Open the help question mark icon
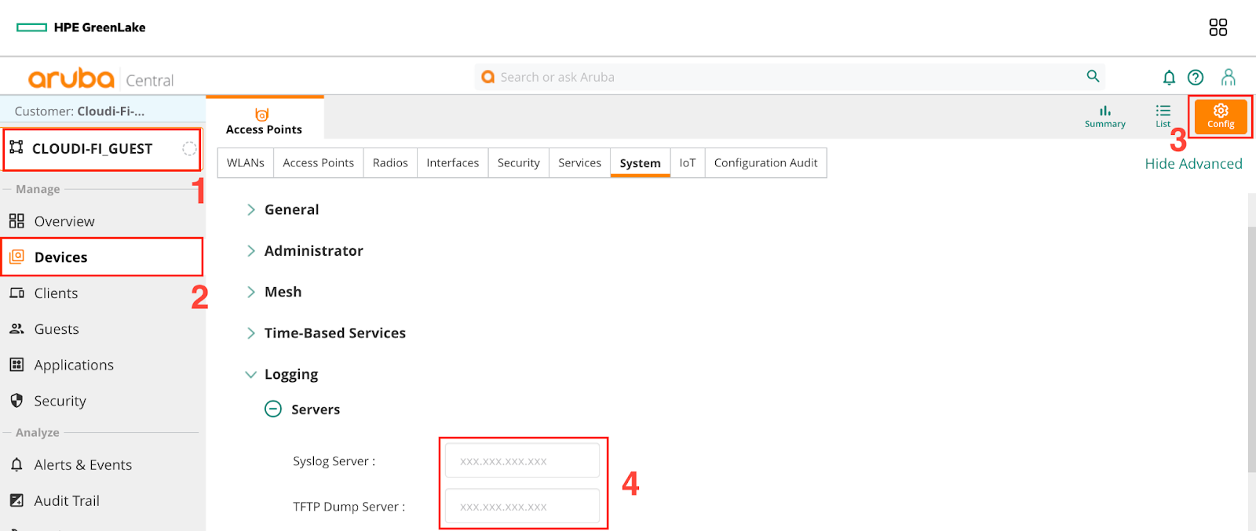This screenshot has width=1256, height=531. click(1196, 77)
